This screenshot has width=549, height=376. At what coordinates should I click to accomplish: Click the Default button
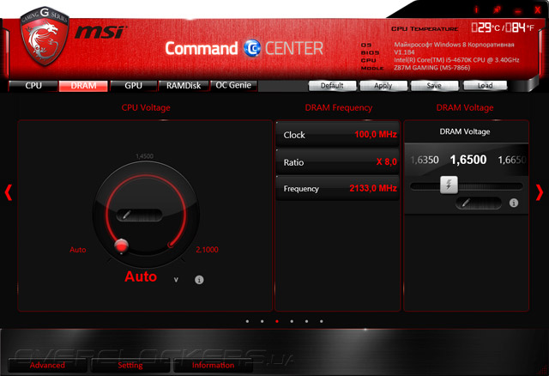(332, 86)
